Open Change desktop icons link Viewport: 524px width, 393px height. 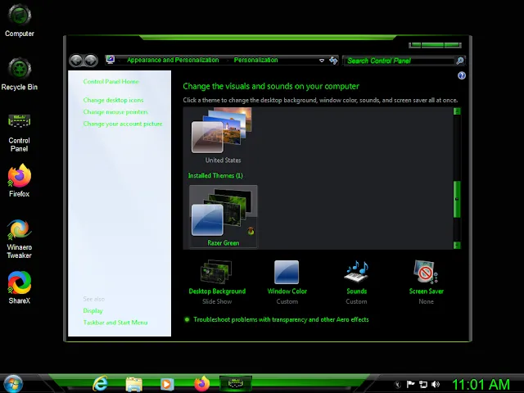point(113,100)
